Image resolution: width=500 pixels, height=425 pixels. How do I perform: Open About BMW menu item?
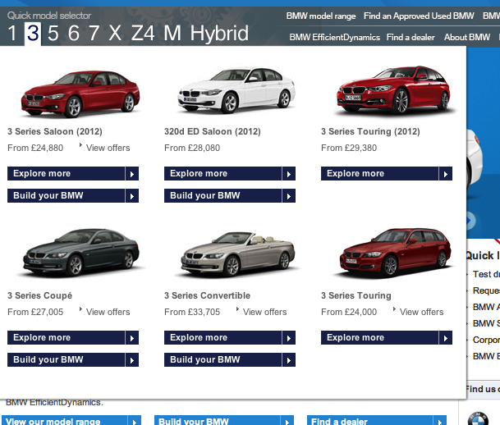pyautogui.click(x=467, y=37)
